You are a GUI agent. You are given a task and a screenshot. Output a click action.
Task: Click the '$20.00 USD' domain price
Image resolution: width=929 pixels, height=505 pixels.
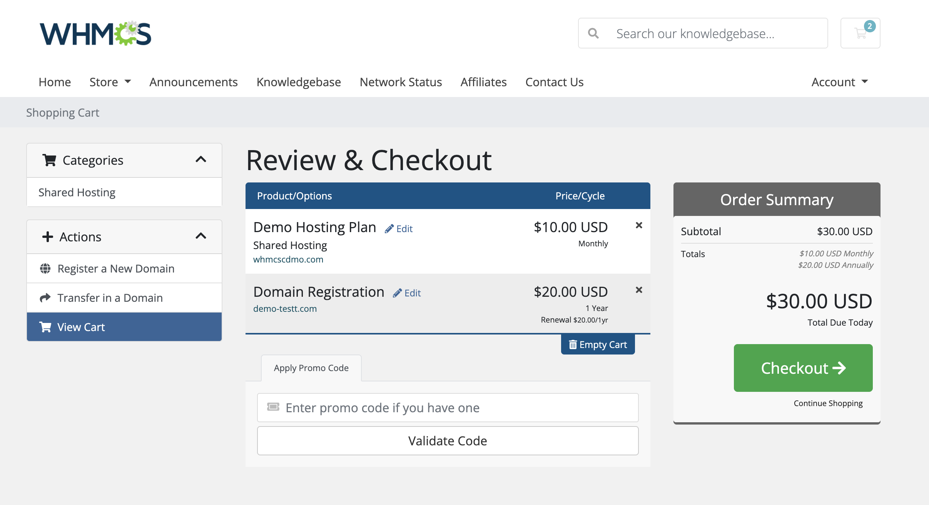tap(571, 292)
